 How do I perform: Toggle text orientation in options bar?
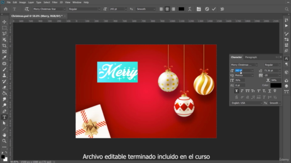[26, 9]
